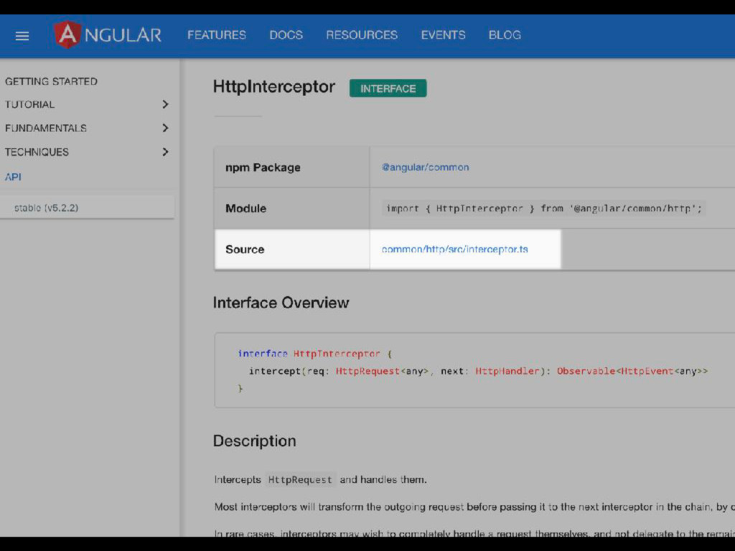Expand the FUNDAMENTALS section chevron
Viewport: 735px width, 551px height.
coord(165,128)
